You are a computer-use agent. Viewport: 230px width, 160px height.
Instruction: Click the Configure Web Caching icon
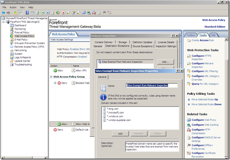[x=189, y=125]
